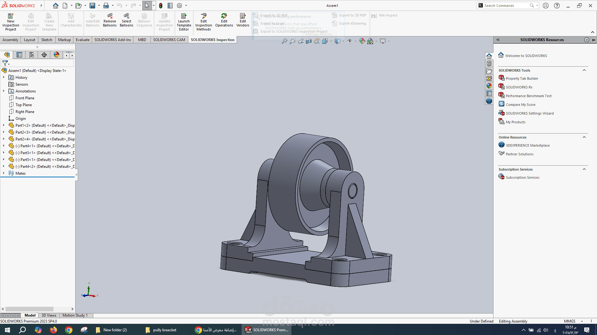Switch to SOLIDWORKS CAM tab
This screenshot has height=335, width=597.
click(x=169, y=40)
